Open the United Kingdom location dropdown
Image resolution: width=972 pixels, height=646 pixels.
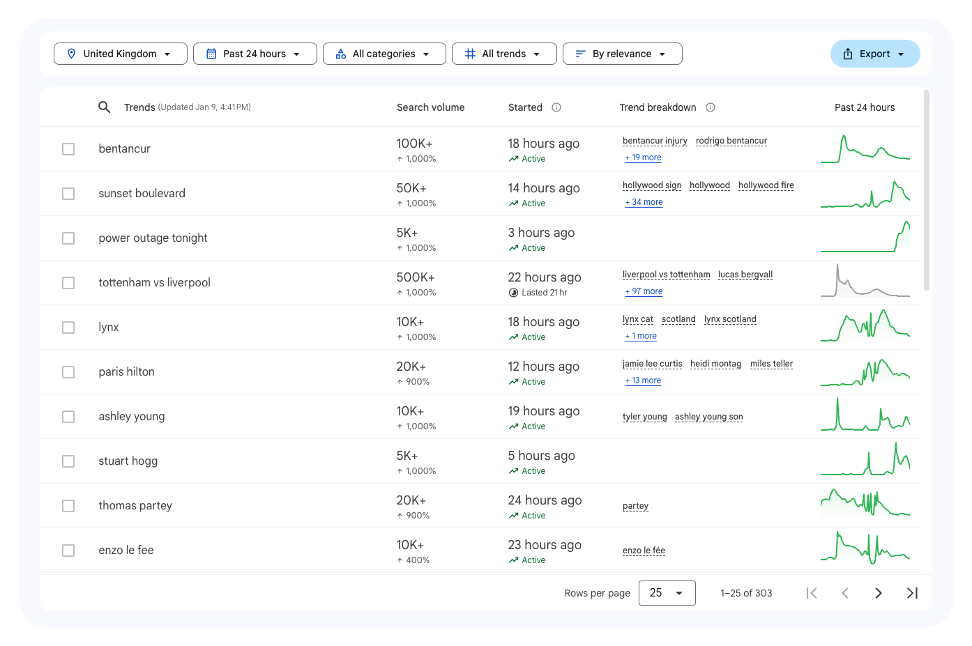click(121, 54)
